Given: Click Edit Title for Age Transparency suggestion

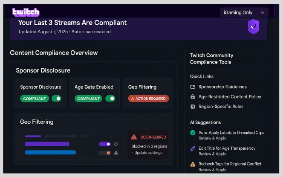Looking at the screenshot, I should click(227, 148).
